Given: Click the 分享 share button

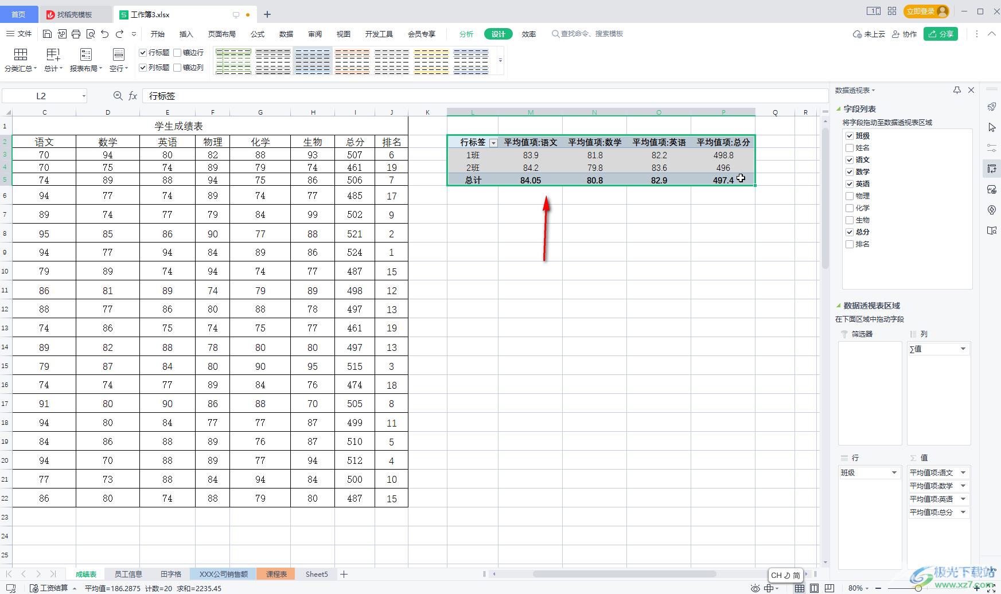Looking at the screenshot, I should pyautogui.click(x=941, y=34).
